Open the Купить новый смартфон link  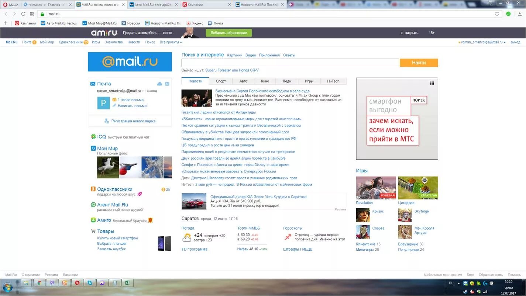117,238
